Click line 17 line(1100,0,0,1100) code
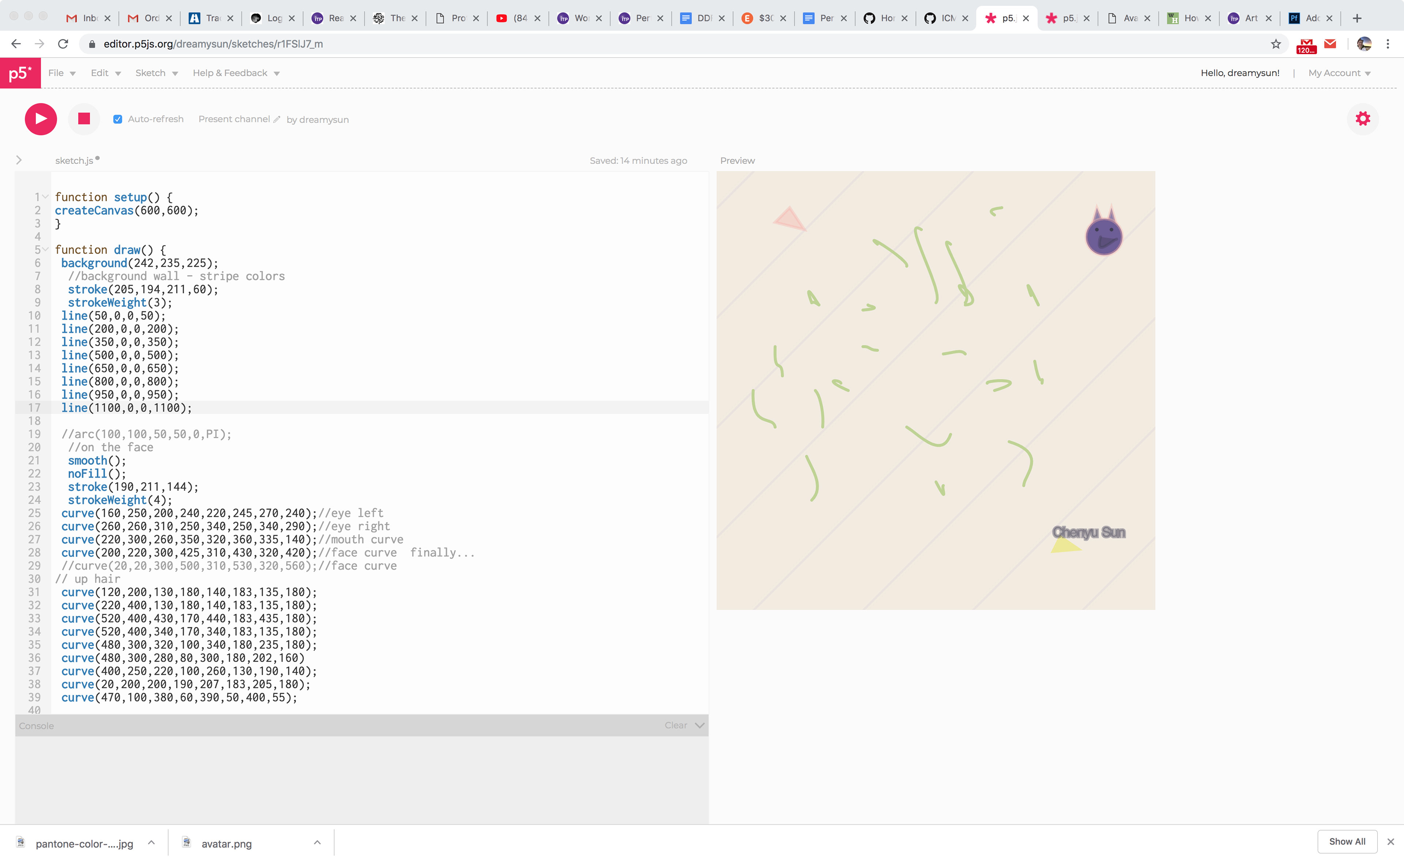 127,407
